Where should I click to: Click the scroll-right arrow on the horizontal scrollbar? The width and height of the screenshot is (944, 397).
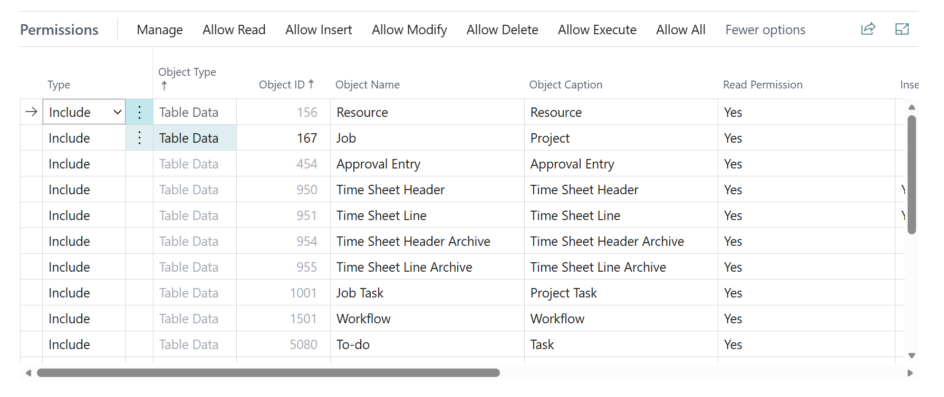(910, 373)
